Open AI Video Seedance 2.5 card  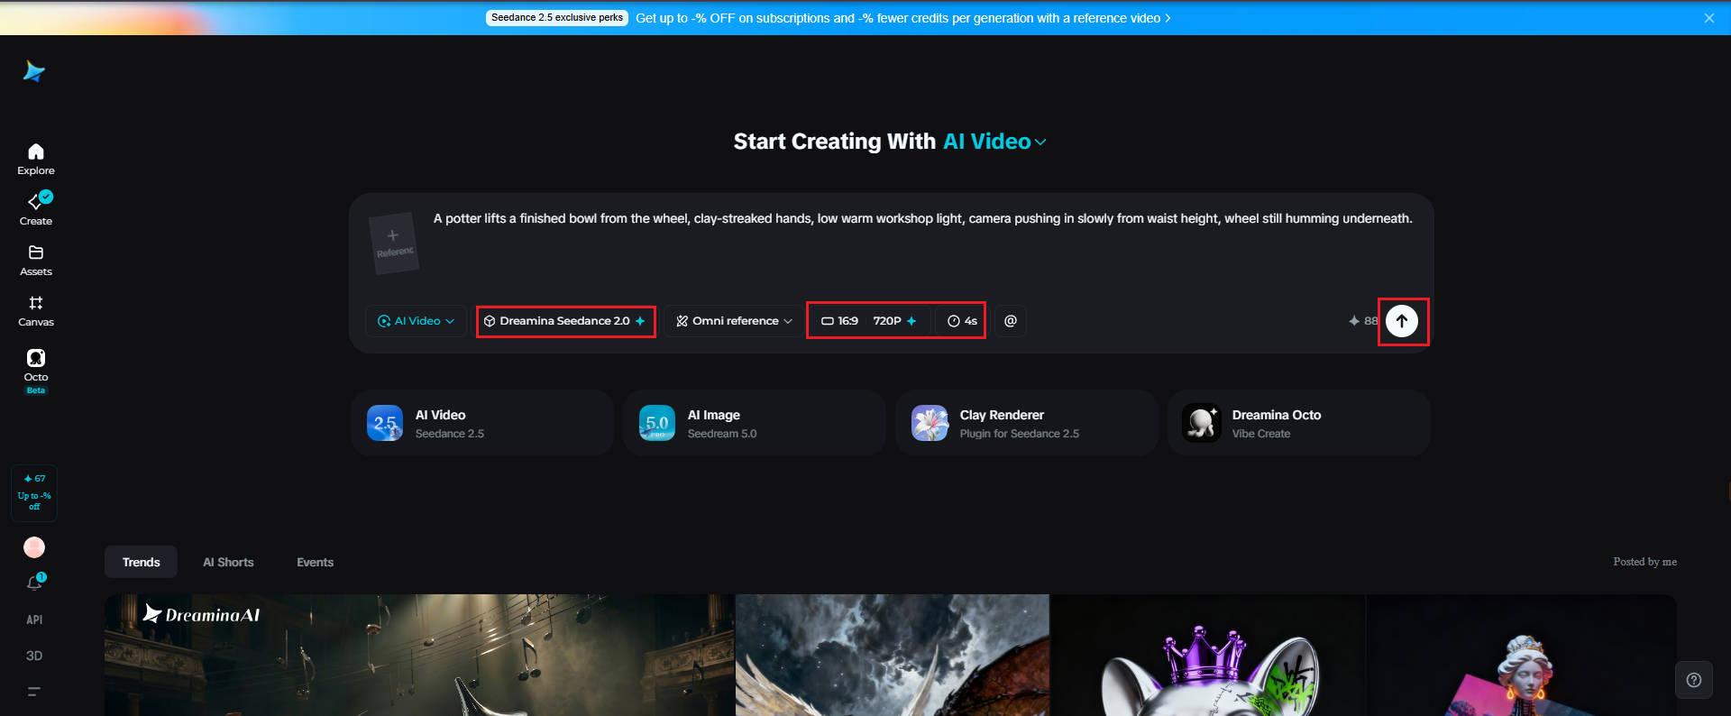tap(482, 423)
